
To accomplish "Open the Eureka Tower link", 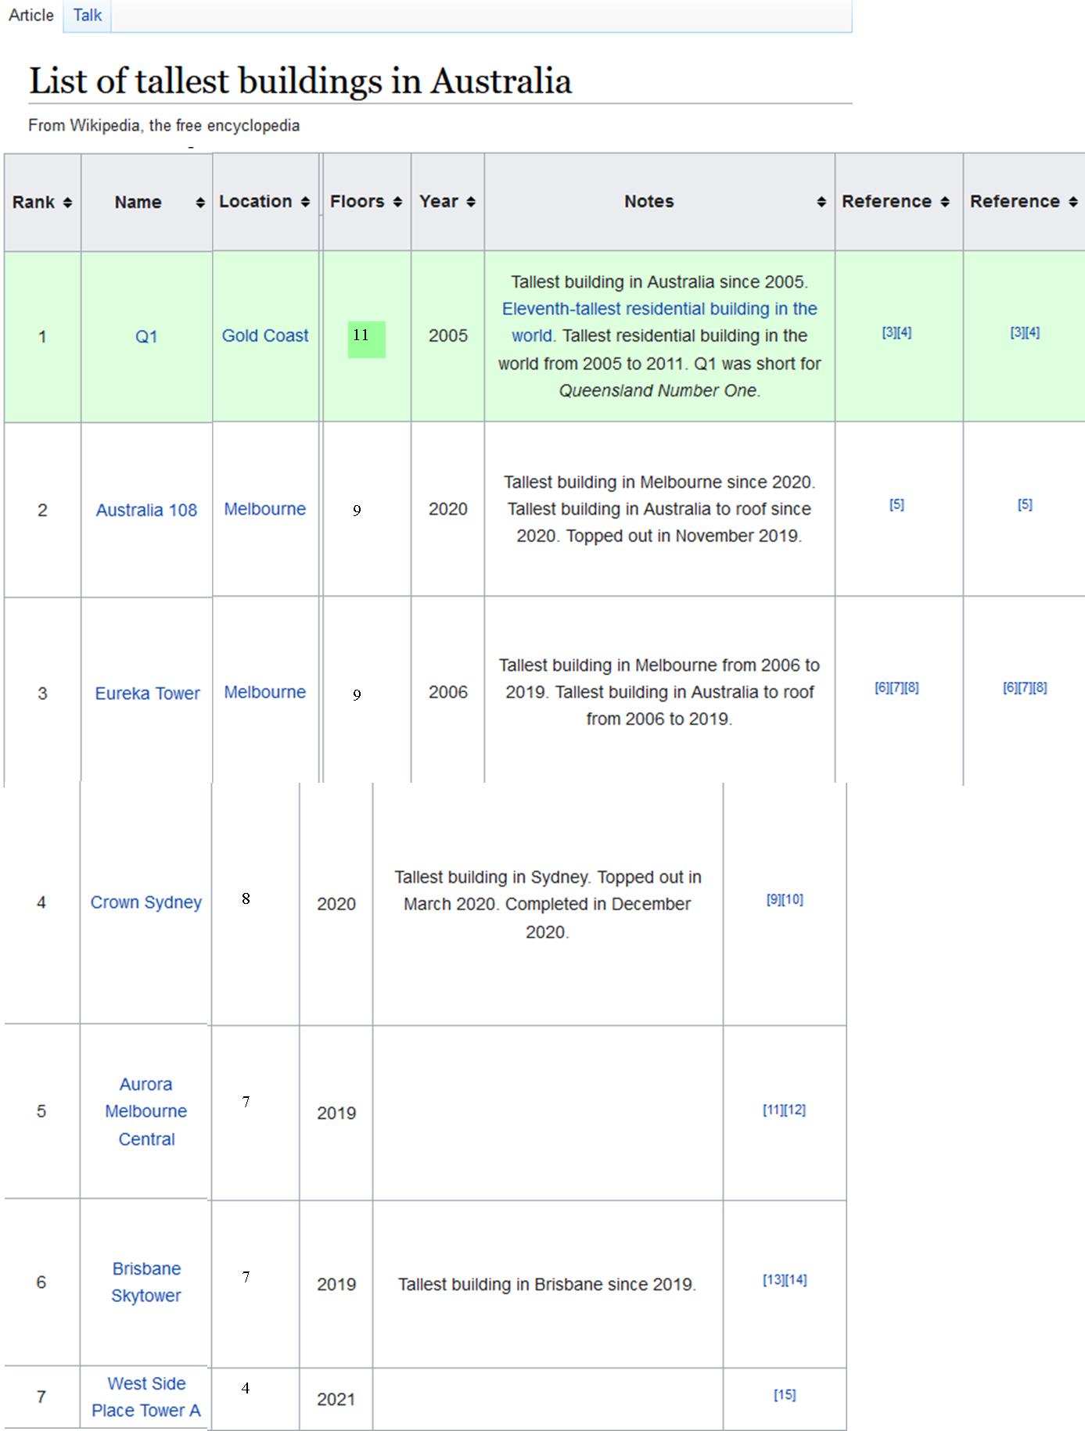I will point(147,693).
